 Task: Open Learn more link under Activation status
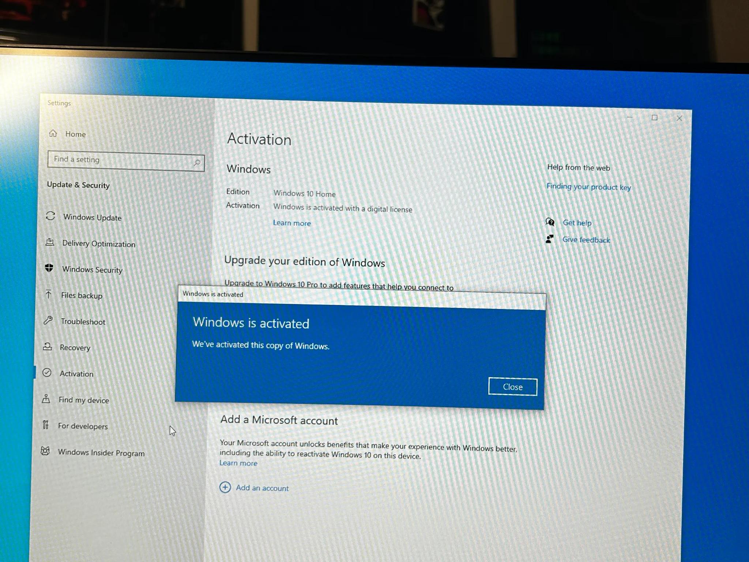(292, 223)
